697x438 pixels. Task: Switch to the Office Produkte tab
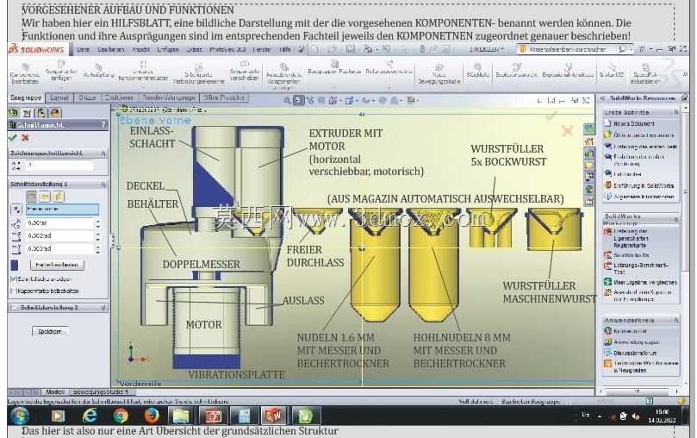pyautogui.click(x=225, y=97)
